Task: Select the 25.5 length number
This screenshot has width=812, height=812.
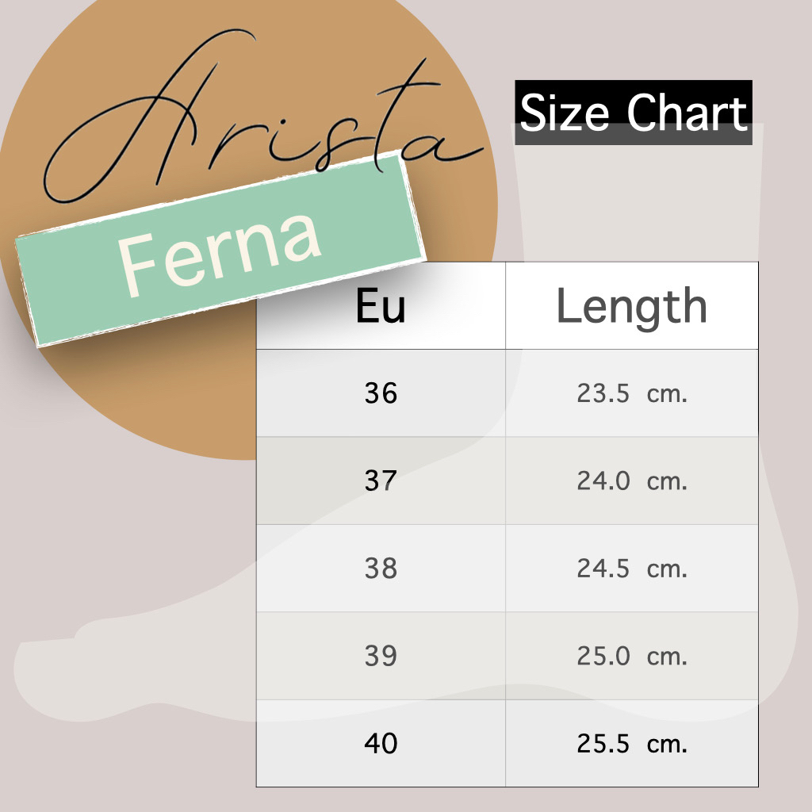Action: 603,744
